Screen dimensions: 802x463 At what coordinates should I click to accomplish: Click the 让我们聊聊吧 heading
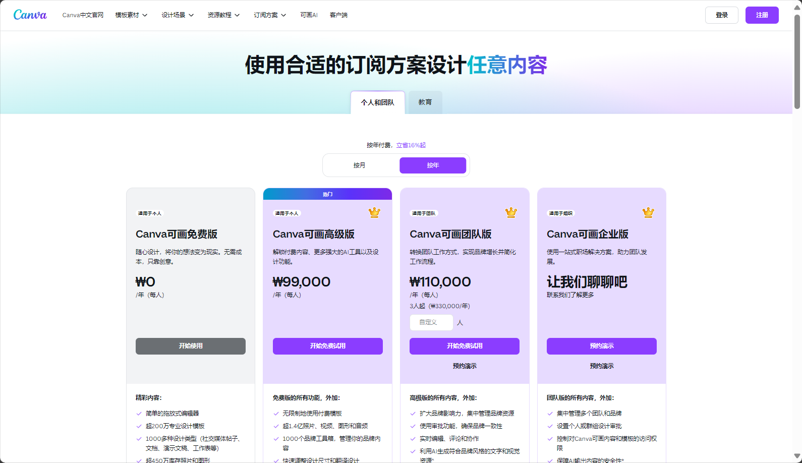tap(587, 282)
